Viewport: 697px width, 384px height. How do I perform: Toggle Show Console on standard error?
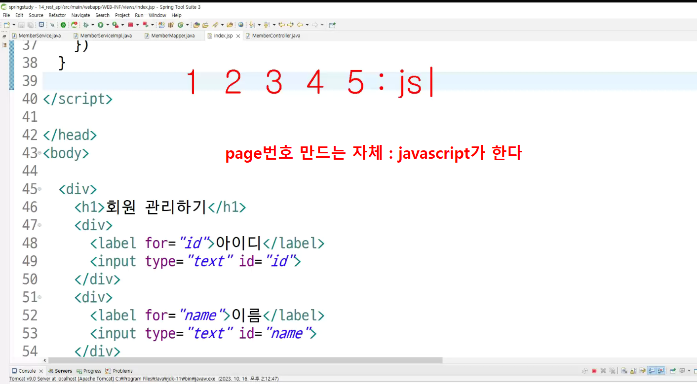coord(661,371)
